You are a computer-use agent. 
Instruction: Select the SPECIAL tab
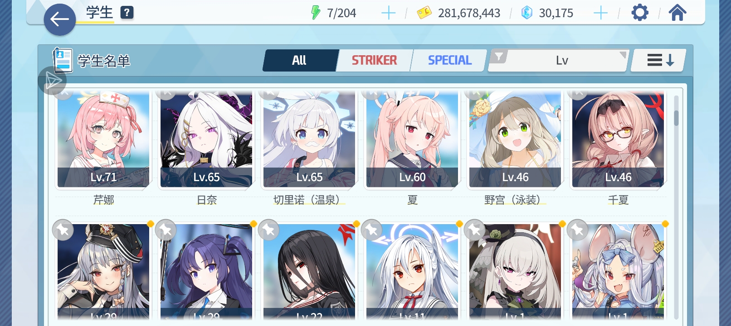pyautogui.click(x=449, y=60)
